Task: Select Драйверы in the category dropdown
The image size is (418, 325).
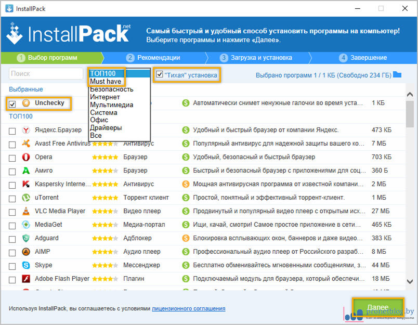Action: 120,128
